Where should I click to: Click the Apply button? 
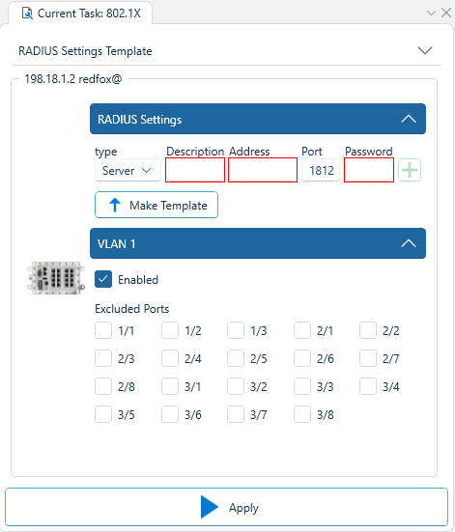(226, 507)
